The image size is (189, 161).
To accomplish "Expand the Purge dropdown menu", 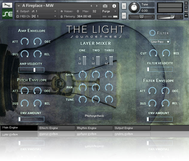I will tap(109, 11).
